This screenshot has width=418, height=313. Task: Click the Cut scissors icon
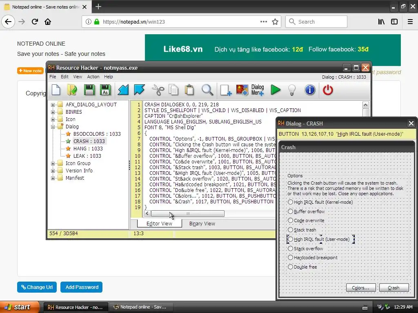coord(158,90)
